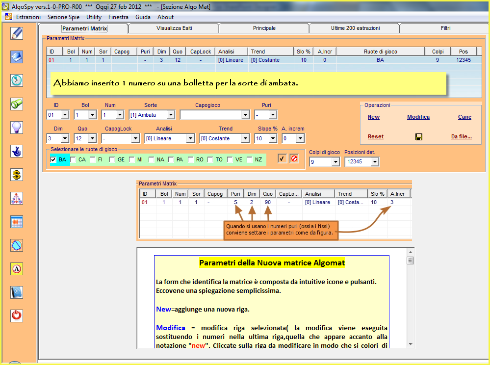
Task: Open the Slope % dropdown
Action: tap(273, 138)
